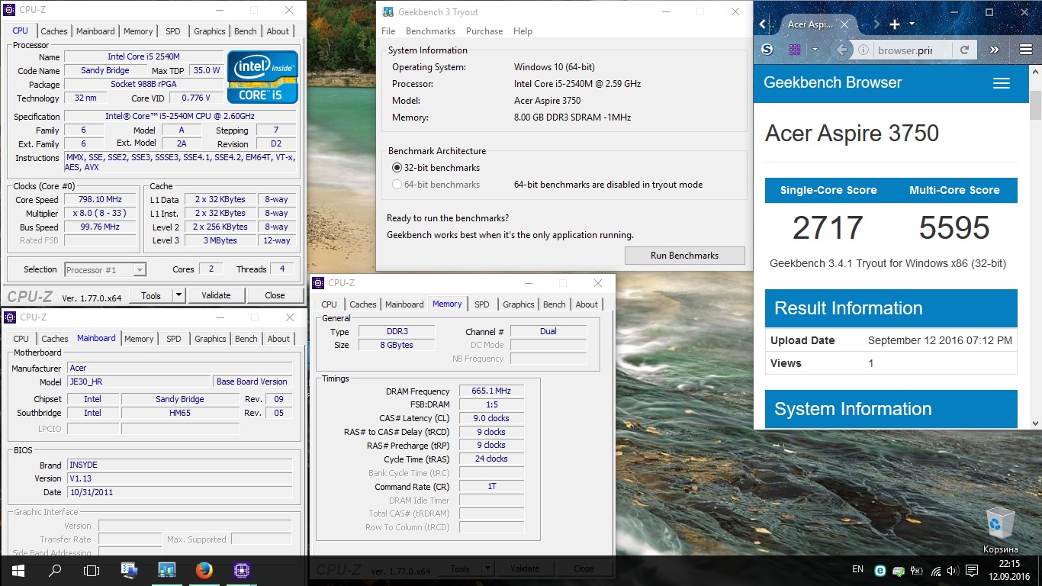Open the Geekbench Purchase menu

tap(484, 31)
